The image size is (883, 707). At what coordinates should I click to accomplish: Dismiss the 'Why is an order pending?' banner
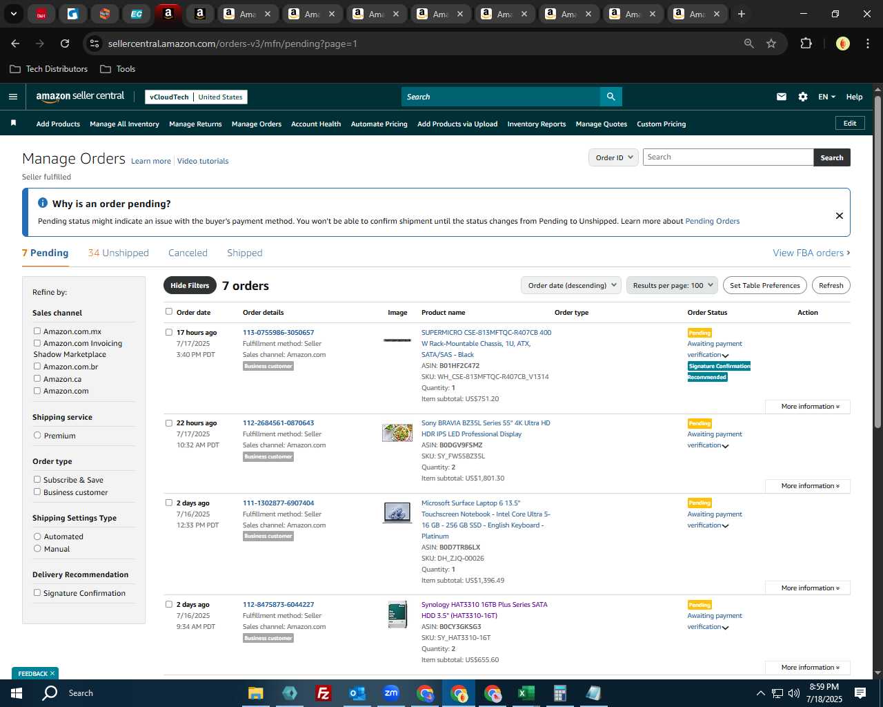pyautogui.click(x=840, y=215)
